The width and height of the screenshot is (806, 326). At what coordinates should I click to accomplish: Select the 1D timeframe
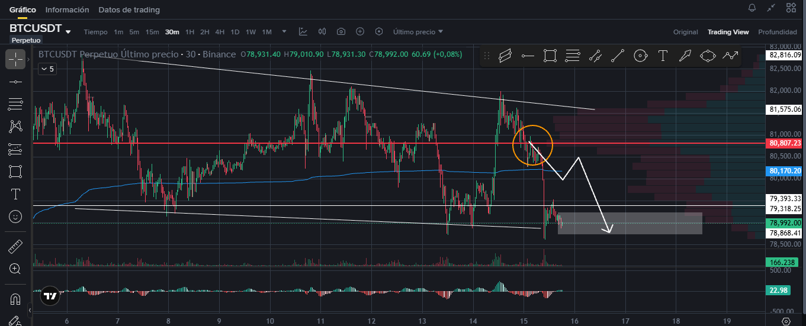[235, 32]
